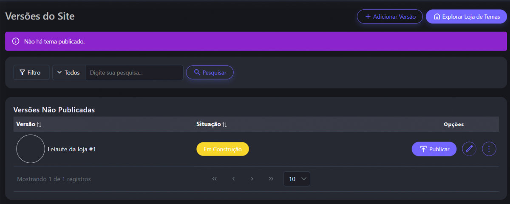This screenshot has width=510, height=204.
Task: Click into the Digite sua pesquisa field
Action: 134,73
